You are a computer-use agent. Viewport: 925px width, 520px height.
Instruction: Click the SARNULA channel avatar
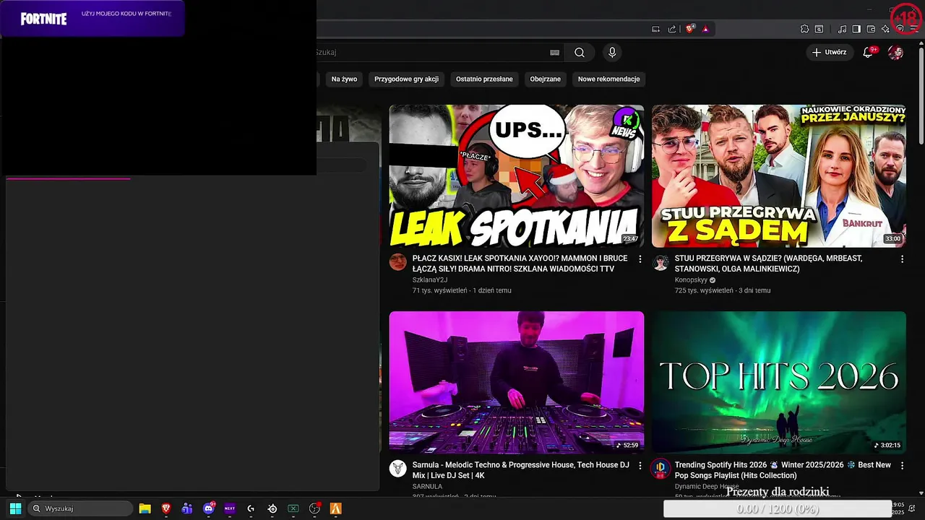pos(398,468)
